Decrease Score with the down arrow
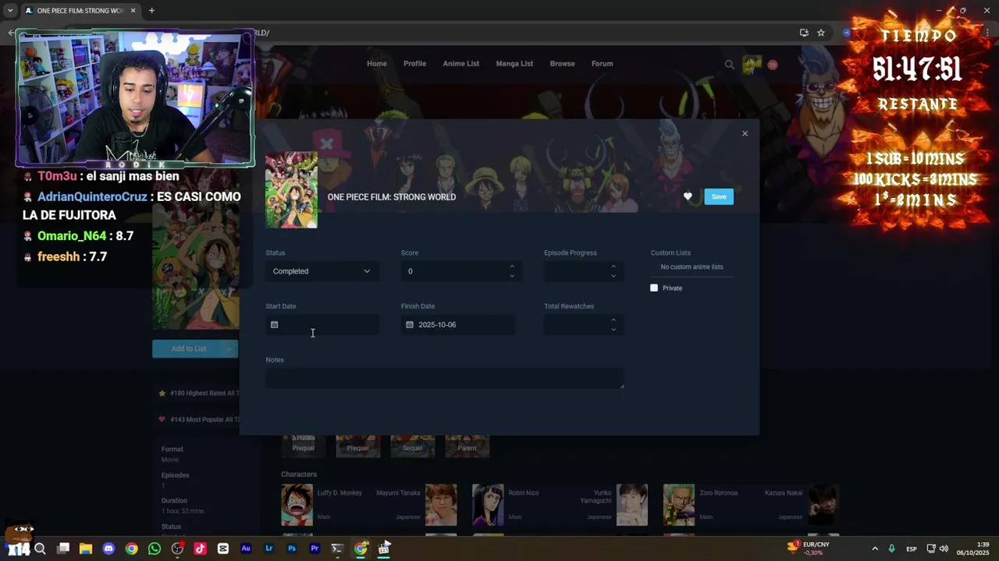The height and width of the screenshot is (561, 999). 512,276
